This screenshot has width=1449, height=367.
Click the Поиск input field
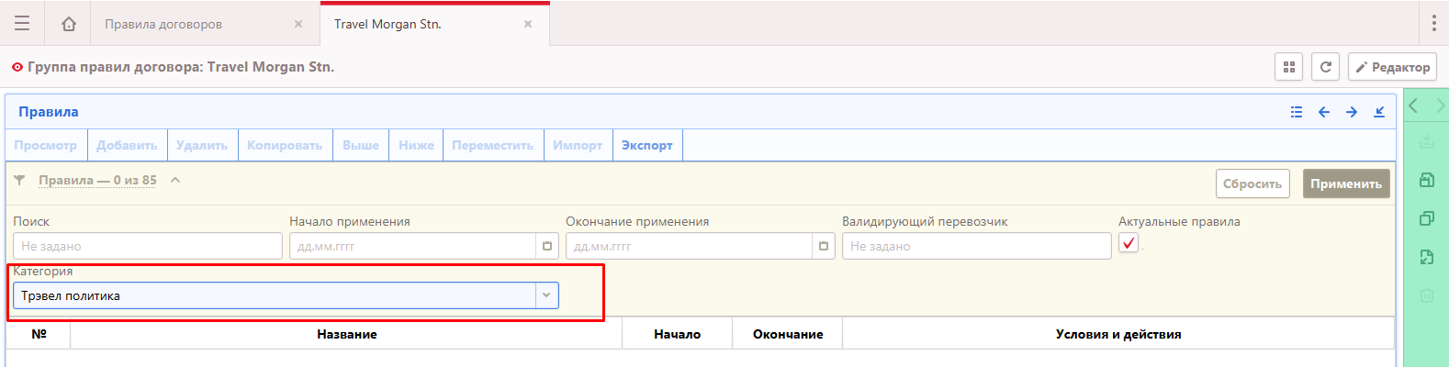tap(147, 246)
